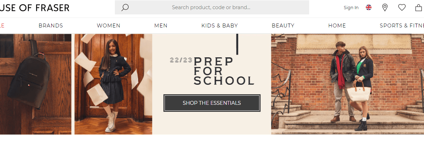The image size is (424, 141).
Task: Open the Women menu
Action: (108, 26)
